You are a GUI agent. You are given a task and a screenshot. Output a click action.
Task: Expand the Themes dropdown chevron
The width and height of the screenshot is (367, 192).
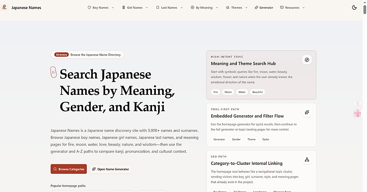pos(247,8)
